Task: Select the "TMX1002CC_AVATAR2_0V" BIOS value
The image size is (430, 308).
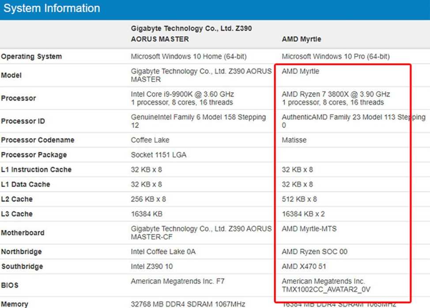Action: point(326,289)
